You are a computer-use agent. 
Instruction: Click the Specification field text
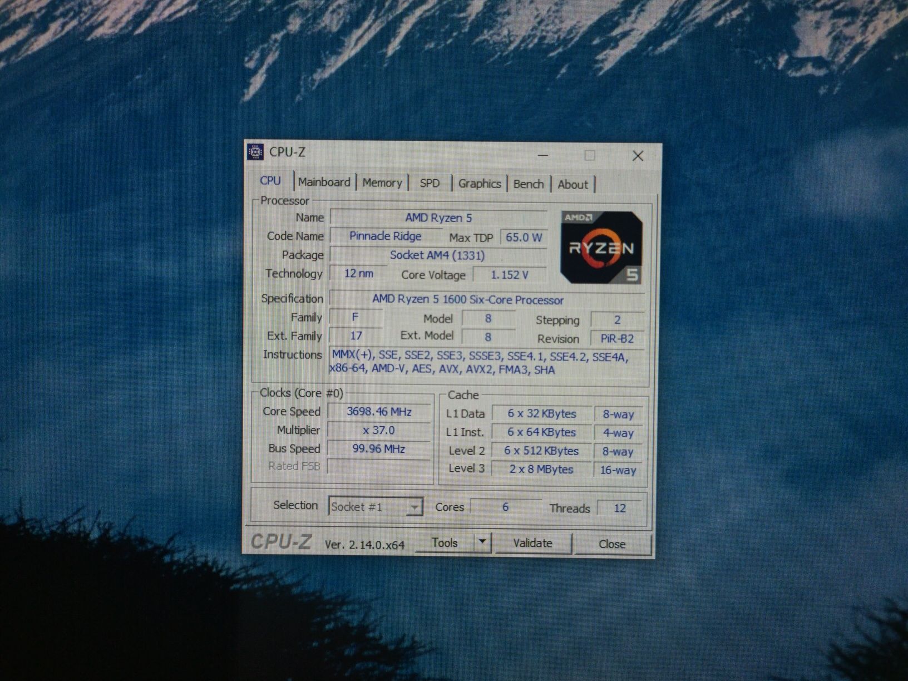468,300
